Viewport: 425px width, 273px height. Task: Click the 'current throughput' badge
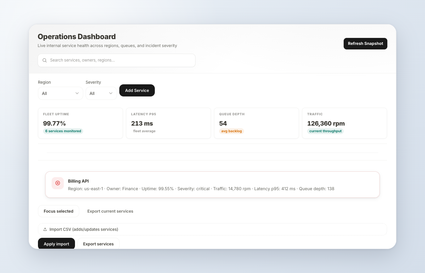[x=325, y=131]
